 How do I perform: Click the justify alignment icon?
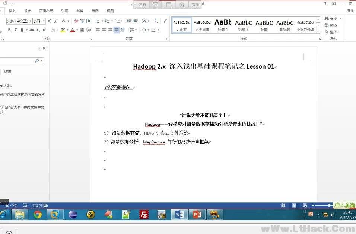117,30
